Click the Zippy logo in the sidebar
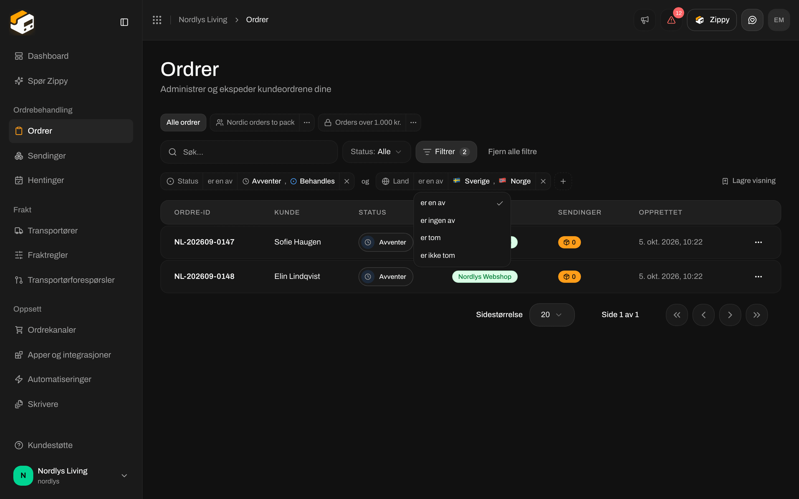The height and width of the screenshot is (499, 799). tap(22, 22)
